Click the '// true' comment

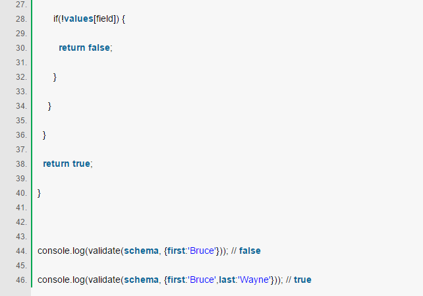point(298,280)
